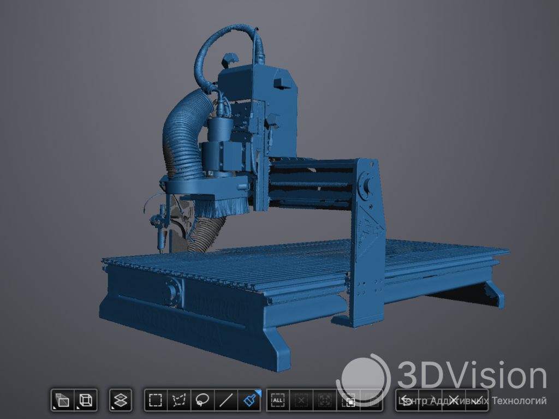Image resolution: width=559 pixels, height=419 pixels.
Task: Click the slotted worktable of the CNC model
Action: 306,267
